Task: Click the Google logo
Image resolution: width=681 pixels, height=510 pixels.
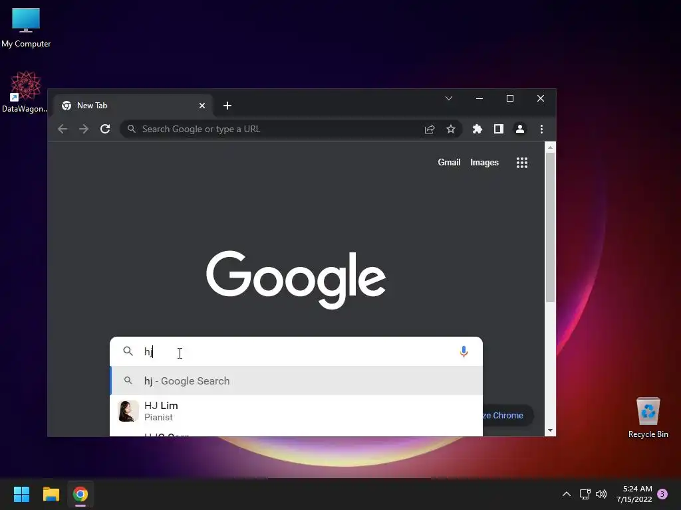Action: pyautogui.click(x=296, y=280)
